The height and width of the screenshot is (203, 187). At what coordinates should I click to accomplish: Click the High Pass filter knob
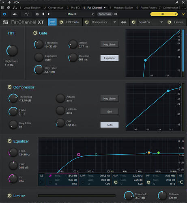[x=12, y=51]
